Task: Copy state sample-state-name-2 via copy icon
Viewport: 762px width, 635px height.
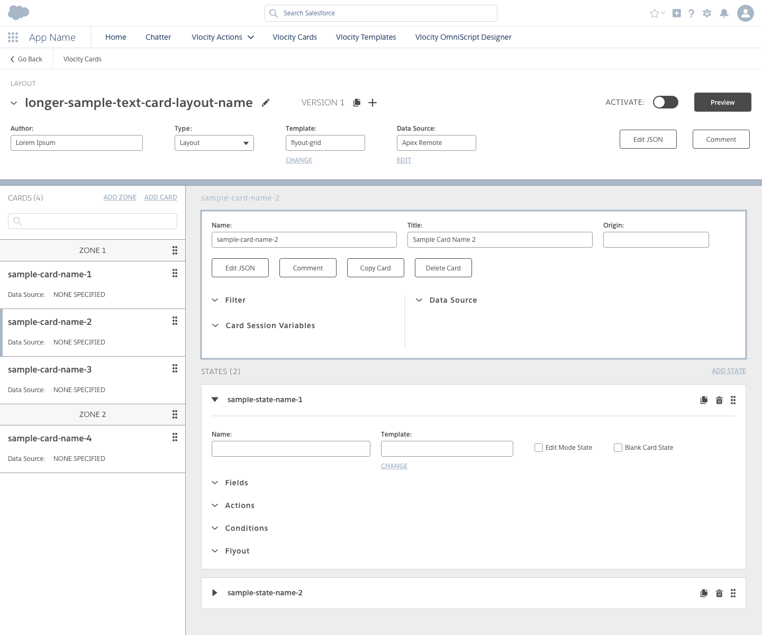Action: point(704,593)
